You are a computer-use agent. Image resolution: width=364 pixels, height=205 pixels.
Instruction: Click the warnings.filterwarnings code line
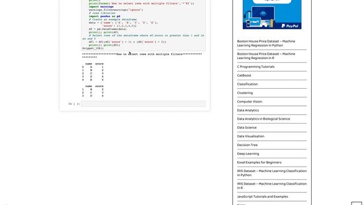coord(116,10)
